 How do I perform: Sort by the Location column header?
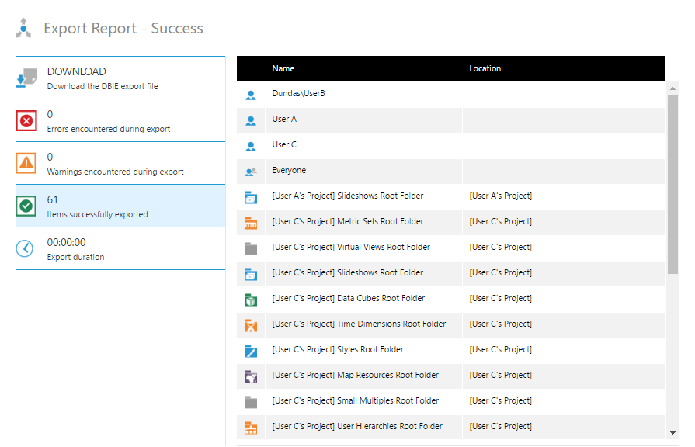click(x=485, y=68)
